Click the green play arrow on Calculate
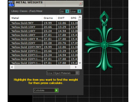 56,90
